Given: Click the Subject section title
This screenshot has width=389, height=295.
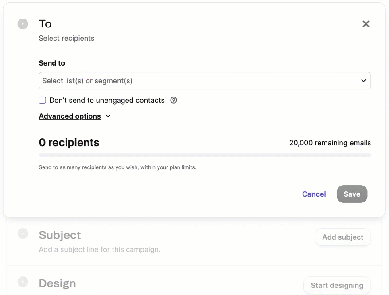Looking at the screenshot, I should pyautogui.click(x=59, y=235).
